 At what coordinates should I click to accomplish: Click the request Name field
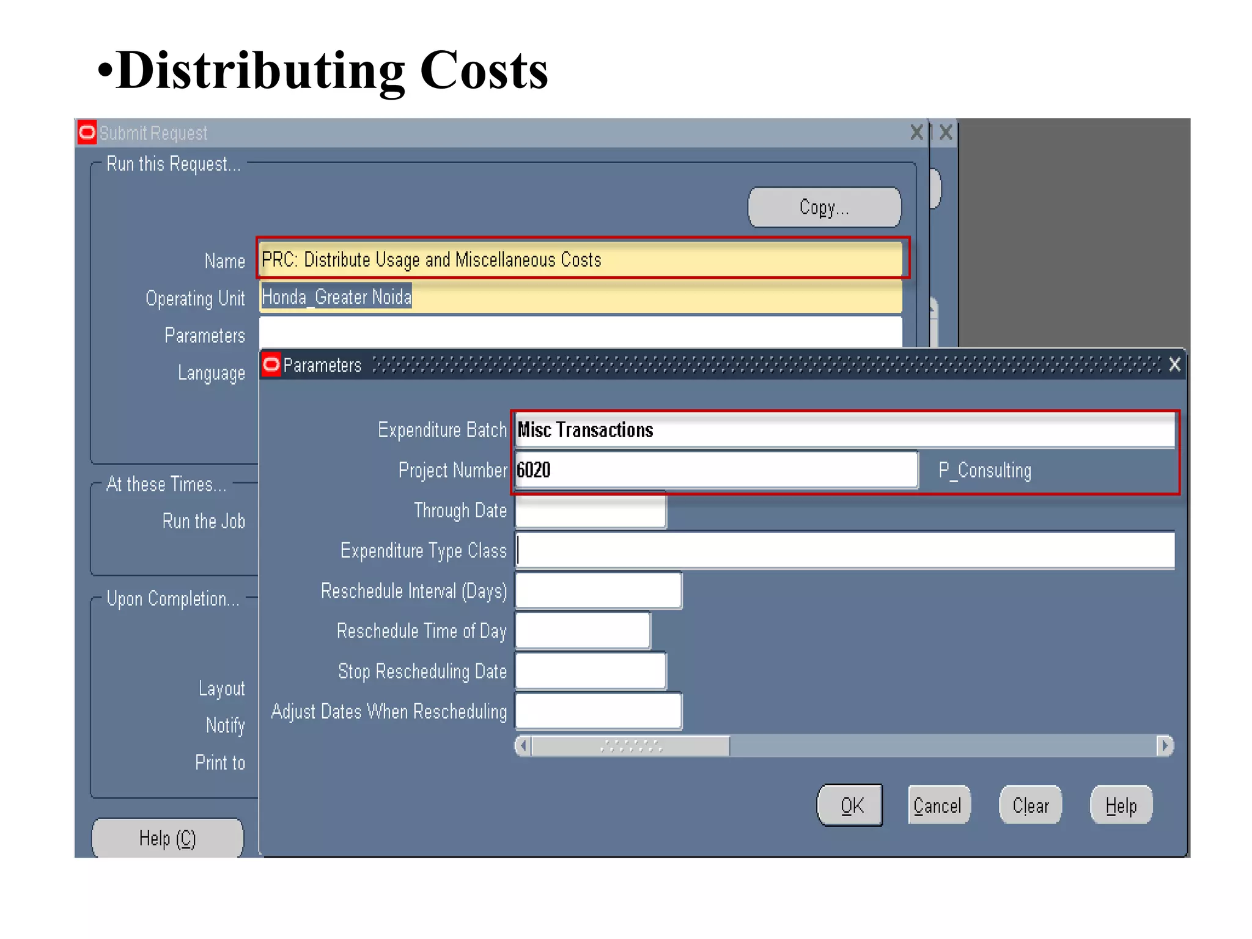tap(581, 259)
